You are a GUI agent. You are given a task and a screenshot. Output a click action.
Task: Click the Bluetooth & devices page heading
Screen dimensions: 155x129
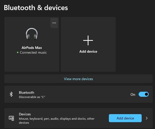tap(36, 8)
